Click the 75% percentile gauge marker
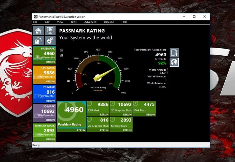The height and width of the screenshot is (162, 235). coord(98,63)
